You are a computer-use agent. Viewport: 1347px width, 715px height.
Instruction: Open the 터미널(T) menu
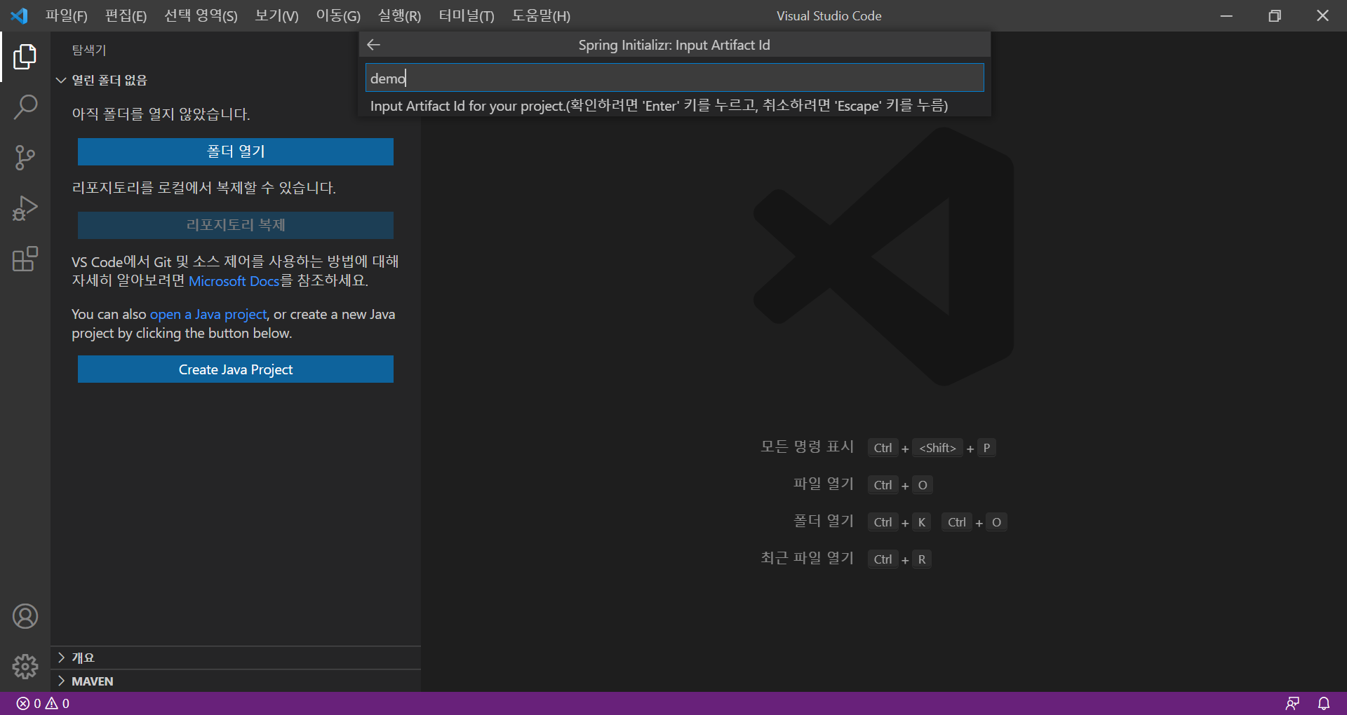[x=467, y=15]
